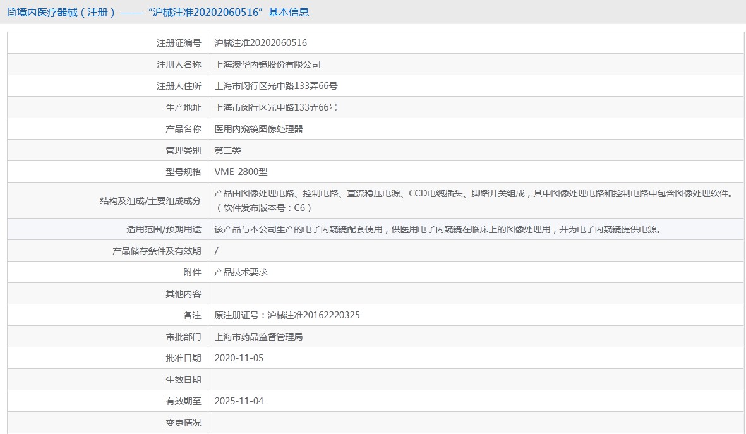
Task: Click the label 适用范围/预期用途
Action: pyautogui.click(x=164, y=229)
